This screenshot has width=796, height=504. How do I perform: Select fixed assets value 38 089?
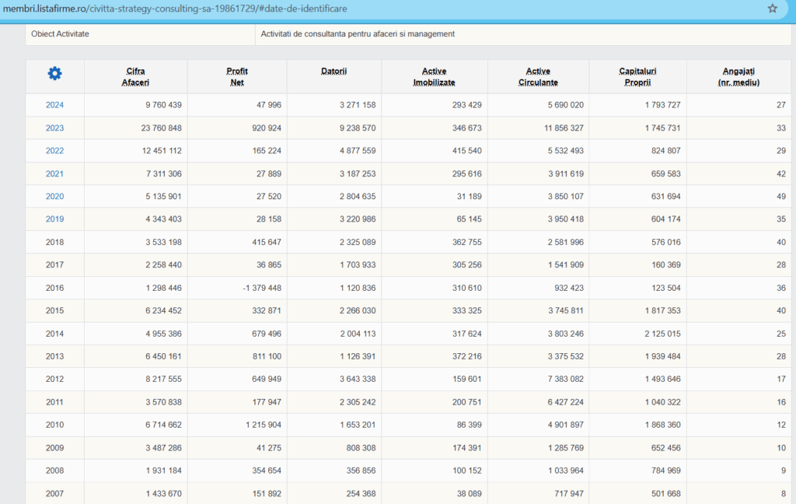tap(469, 493)
